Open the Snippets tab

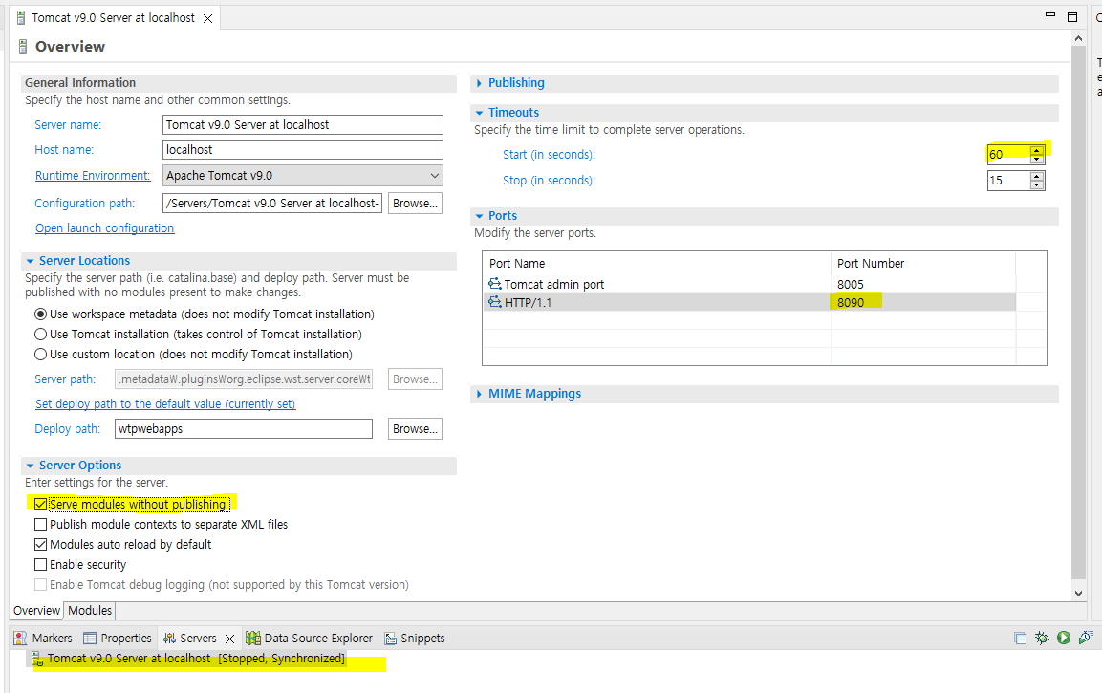coord(415,639)
